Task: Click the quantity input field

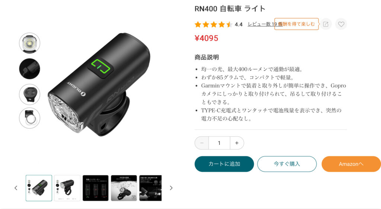Action: tap(219, 143)
